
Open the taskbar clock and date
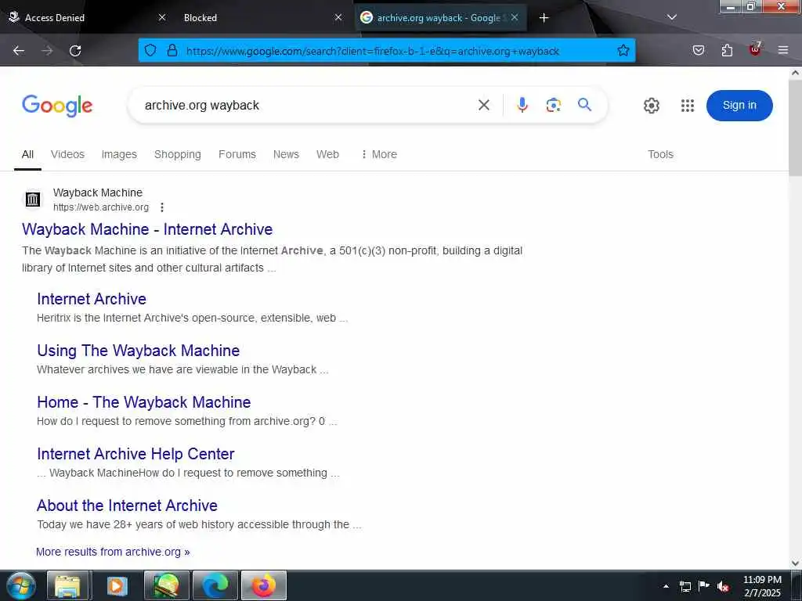(762, 586)
